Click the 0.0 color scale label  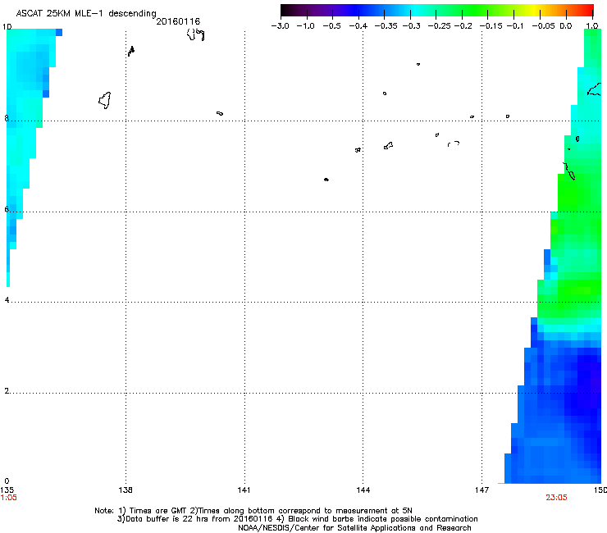click(566, 26)
